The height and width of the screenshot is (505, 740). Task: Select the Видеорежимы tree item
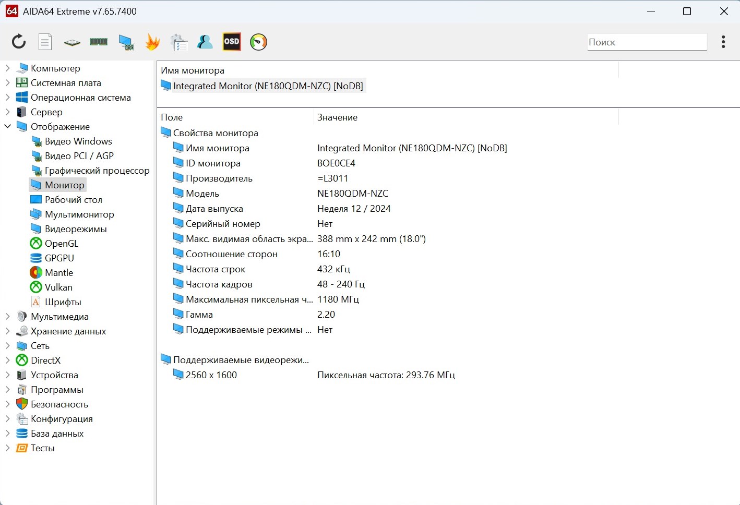pos(75,229)
